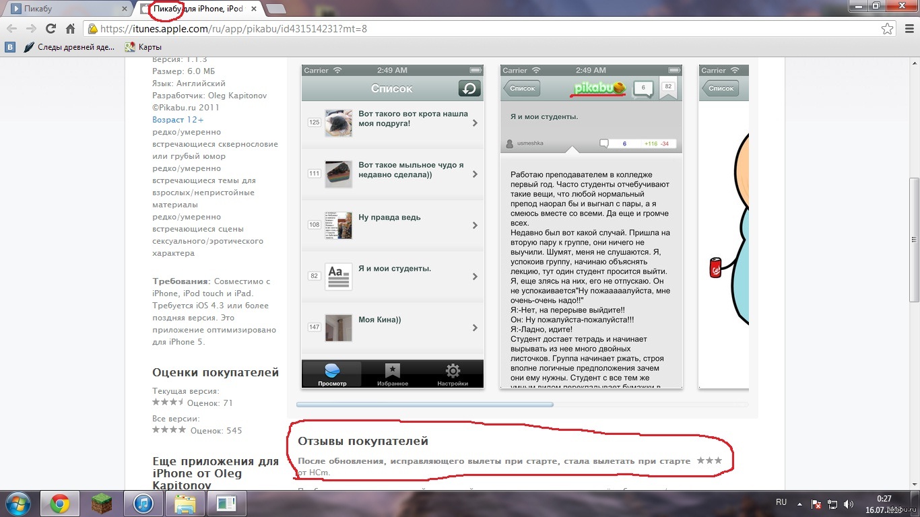The image size is (920, 517).
Task: Open the 'Карты' bookmark
Action: point(143,47)
